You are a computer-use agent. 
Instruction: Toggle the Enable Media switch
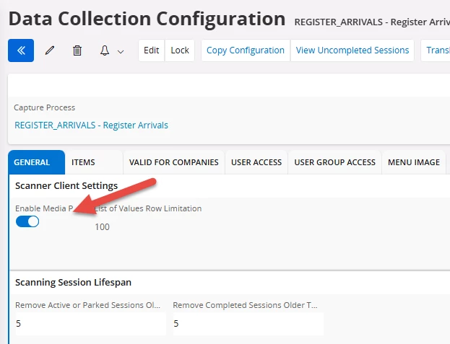pos(27,221)
